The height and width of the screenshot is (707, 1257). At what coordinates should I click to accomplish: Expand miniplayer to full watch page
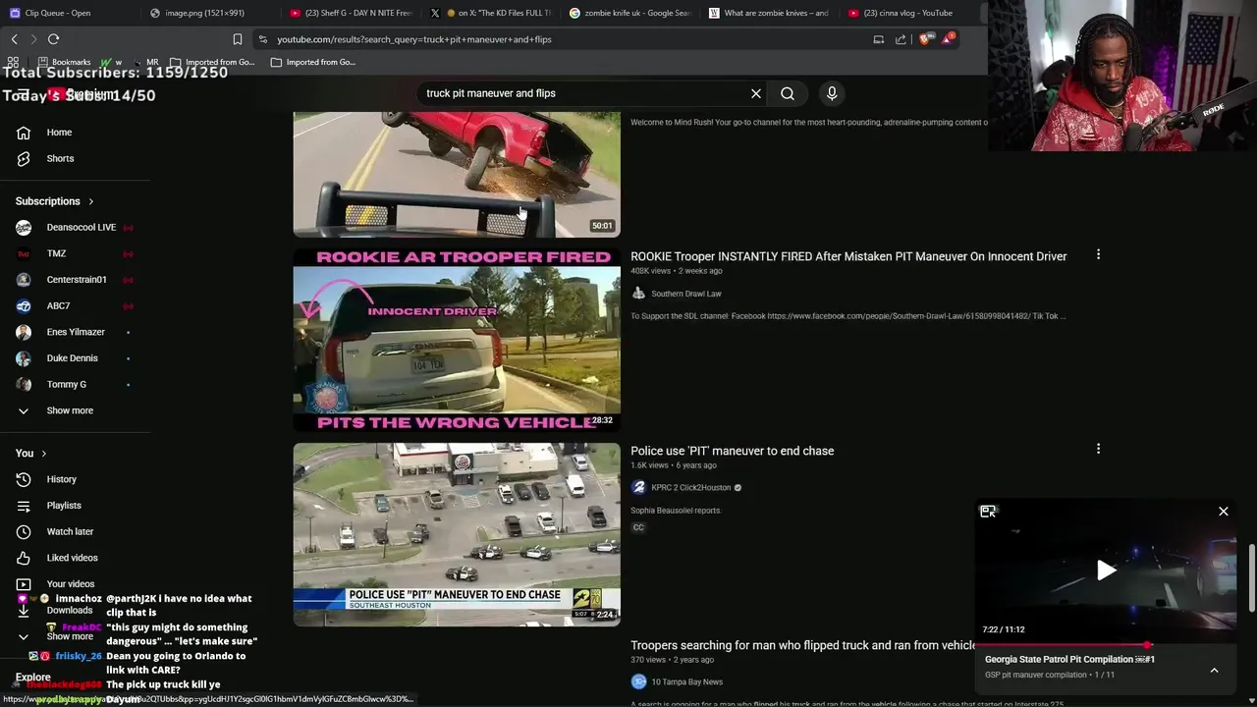click(988, 512)
